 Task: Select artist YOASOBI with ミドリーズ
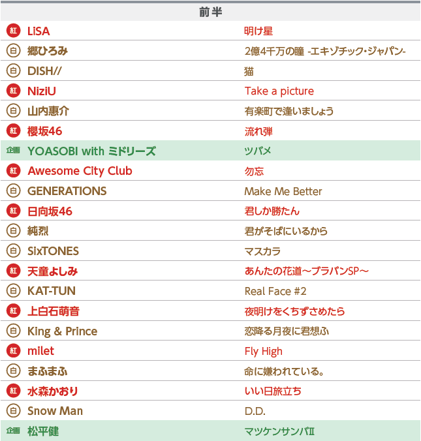pos(91,151)
